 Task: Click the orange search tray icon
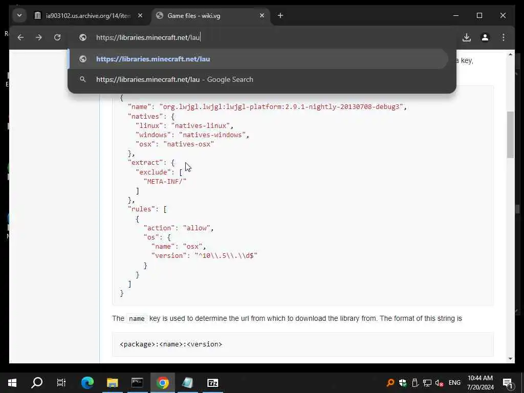pos(390,383)
